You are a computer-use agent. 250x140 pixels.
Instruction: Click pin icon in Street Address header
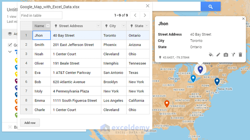[56, 26]
